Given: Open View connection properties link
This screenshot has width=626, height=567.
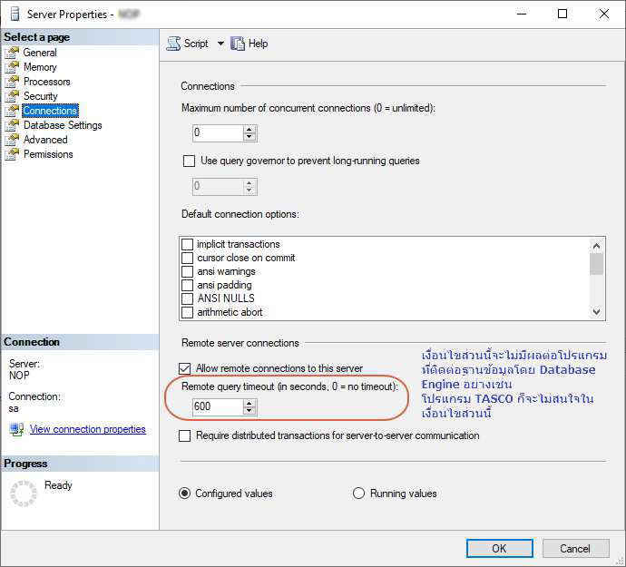Looking at the screenshot, I should click(87, 429).
